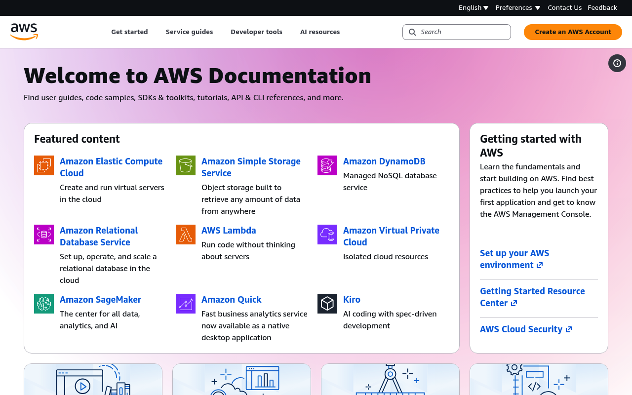The height and width of the screenshot is (395, 632).
Task: Open the Service guides menu
Action: (x=189, y=32)
